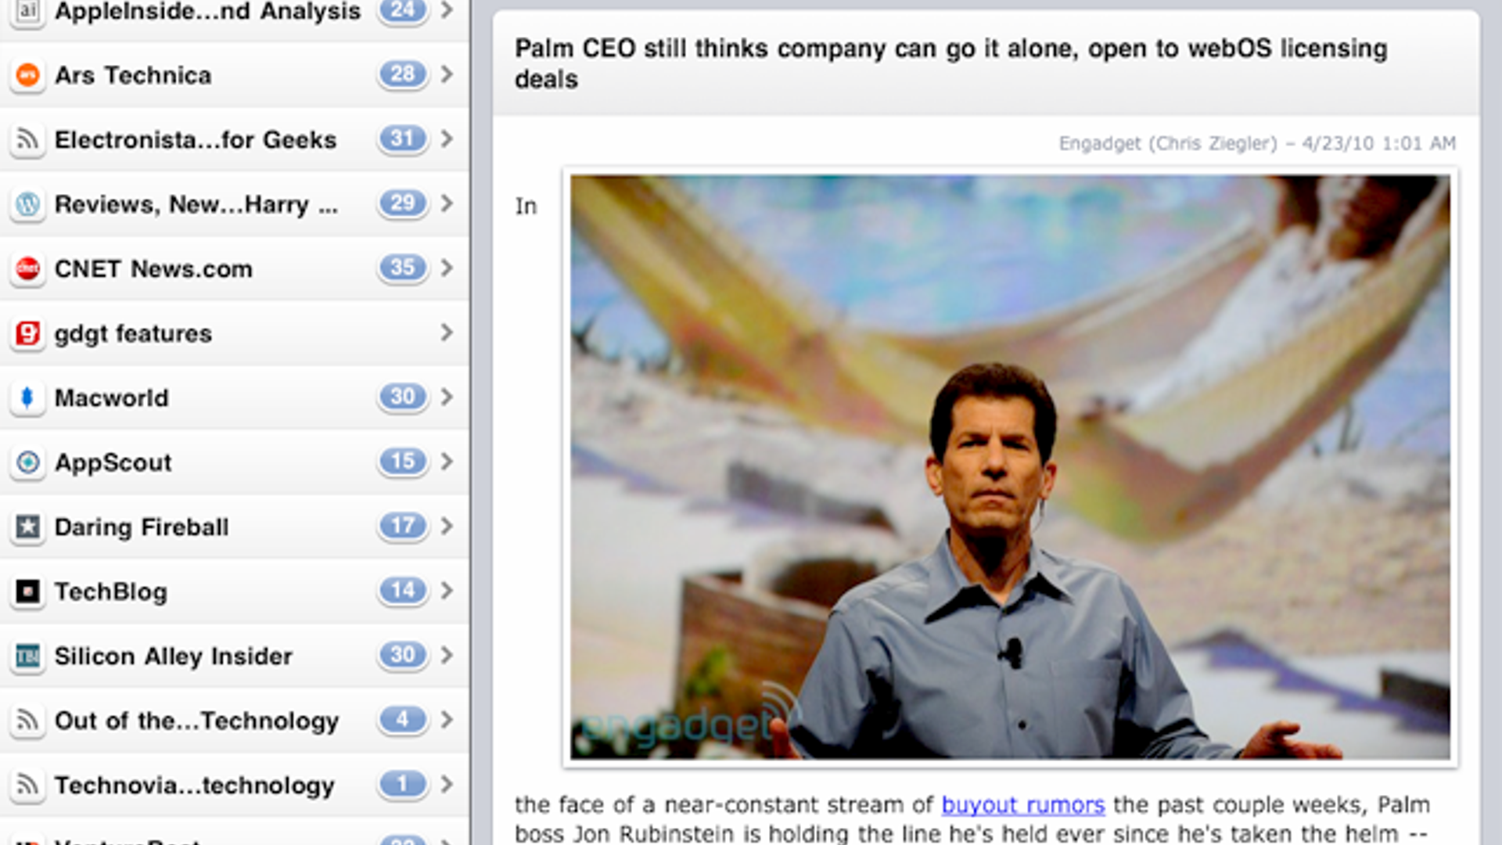Image resolution: width=1502 pixels, height=845 pixels.
Task: Click the Macworld unread count badge 30
Action: click(x=403, y=397)
